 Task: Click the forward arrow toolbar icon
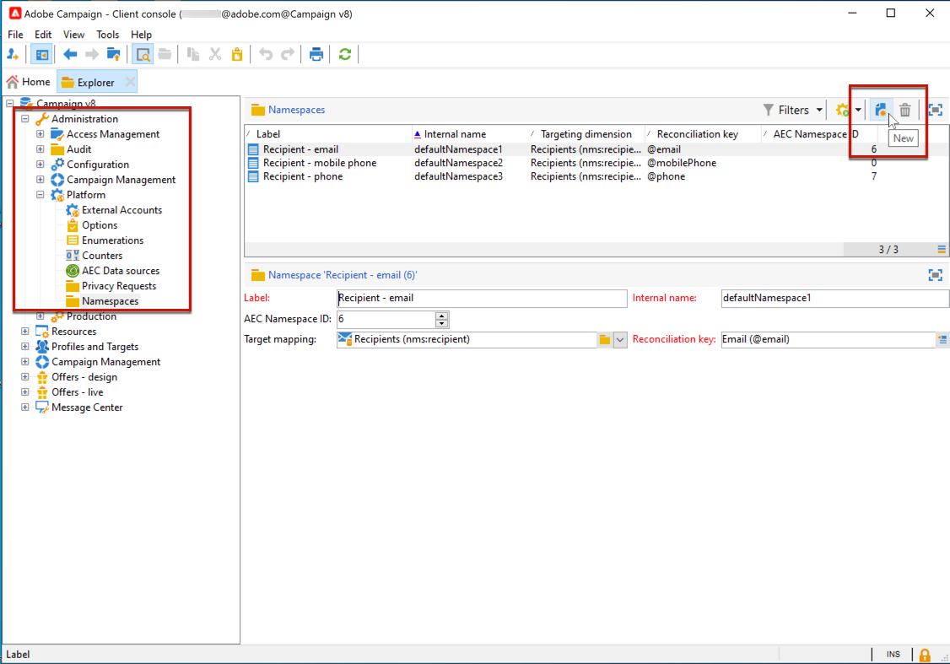[91, 55]
